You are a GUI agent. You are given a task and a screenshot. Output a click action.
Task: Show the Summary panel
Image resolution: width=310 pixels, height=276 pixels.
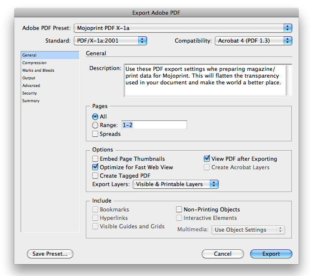[31, 101]
